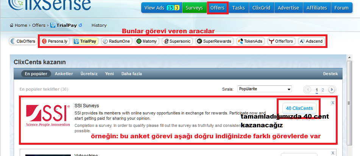Viewport: 360px width, 156px height.
Task: Go to the Offers tab
Action: tap(217, 8)
